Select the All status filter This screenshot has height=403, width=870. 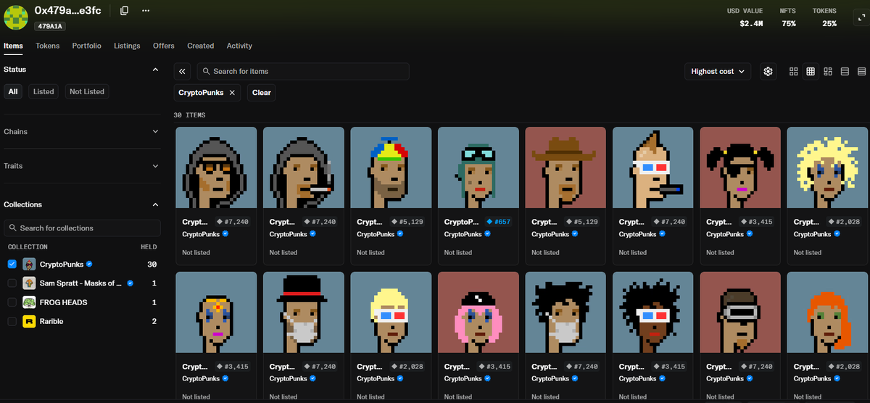pyautogui.click(x=14, y=92)
